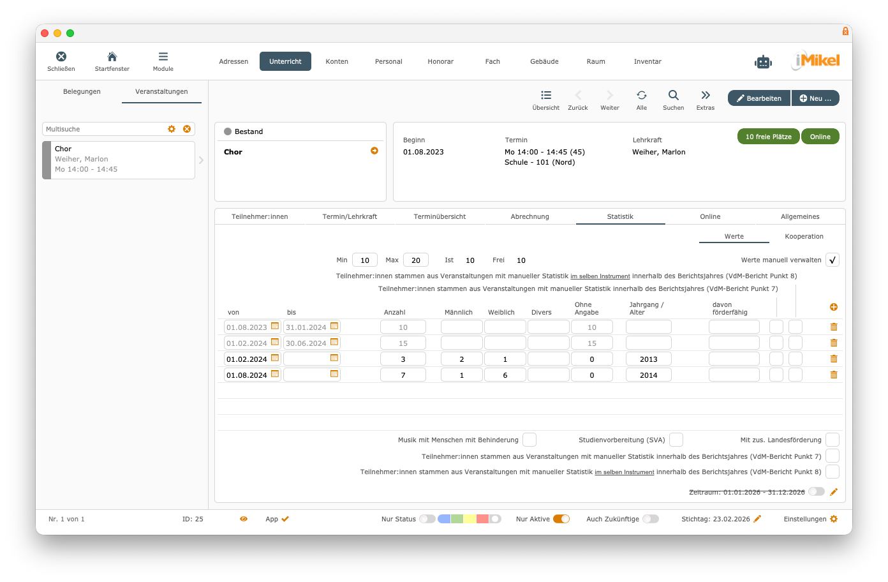Open calendar picker for von date 01.08.2024
This screenshot has width=888, height=582.
click(x=275, y=374)
